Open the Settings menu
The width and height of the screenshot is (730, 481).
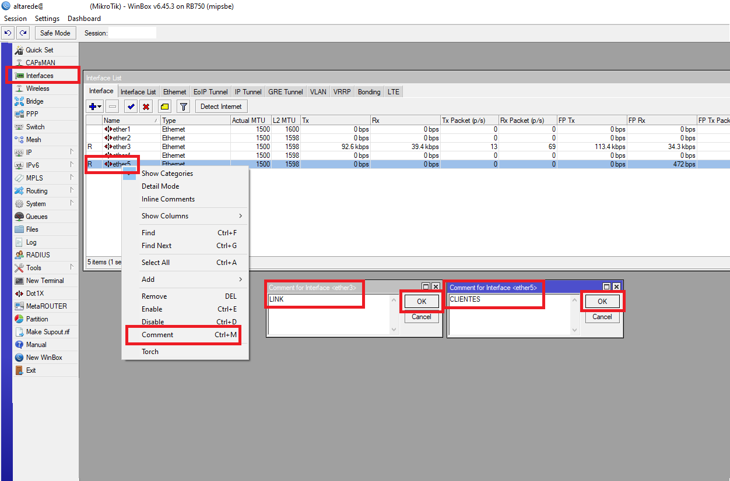click(47, 19)
